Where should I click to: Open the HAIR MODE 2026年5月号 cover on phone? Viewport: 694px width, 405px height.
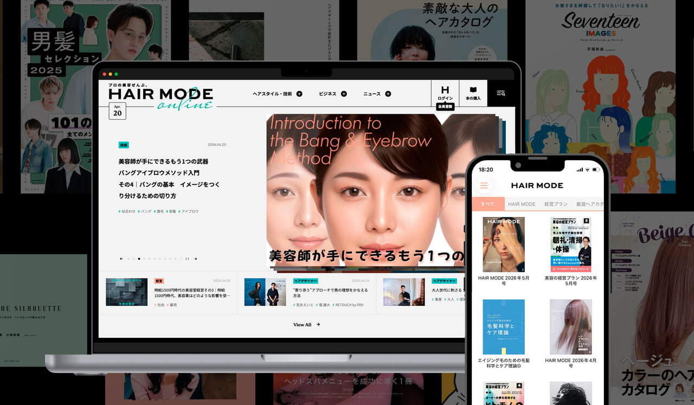pos(504,245)
